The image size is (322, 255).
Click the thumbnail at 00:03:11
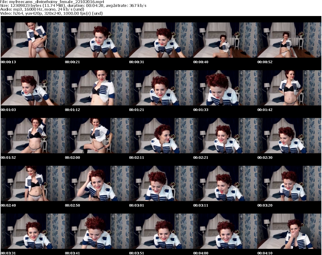tap(225, 183)
